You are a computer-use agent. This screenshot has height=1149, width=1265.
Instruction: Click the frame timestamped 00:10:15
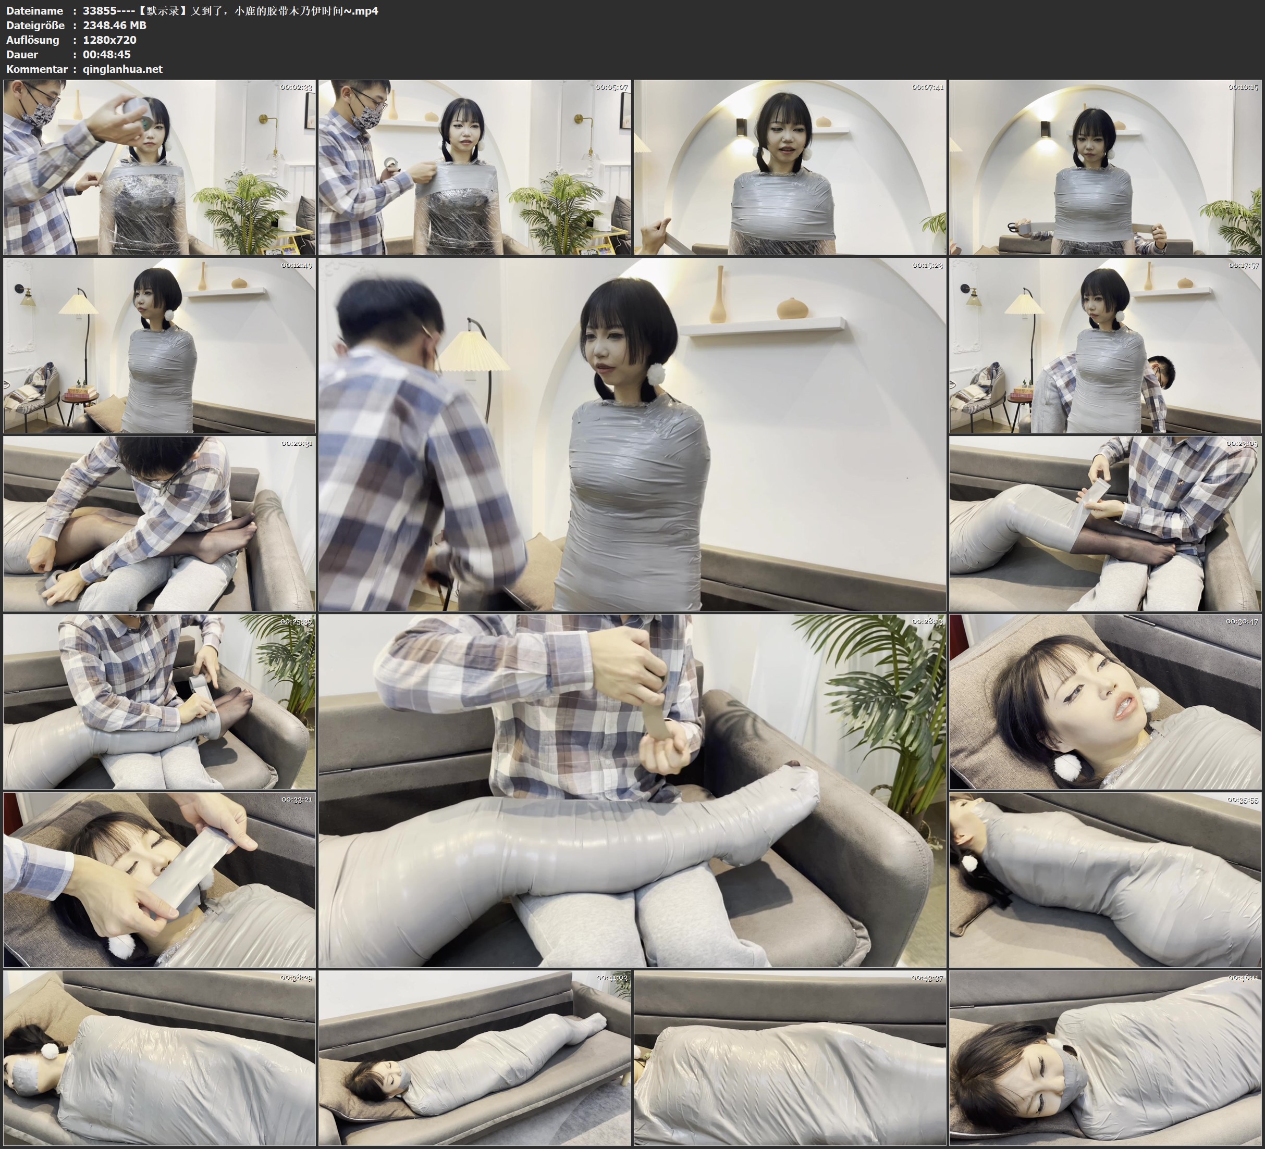tap(1106, 168)
